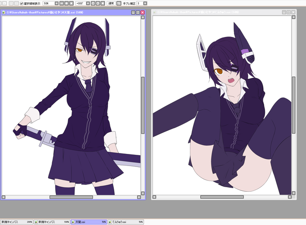Switch to the てんりゅう.sai canvas tab
This screenshot has width=306, height=225.
coord(126,222)
